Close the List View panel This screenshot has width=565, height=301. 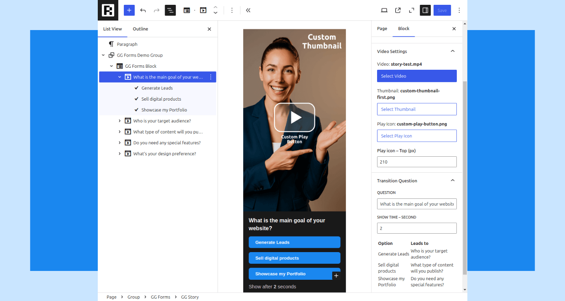(x=209, y=29)
